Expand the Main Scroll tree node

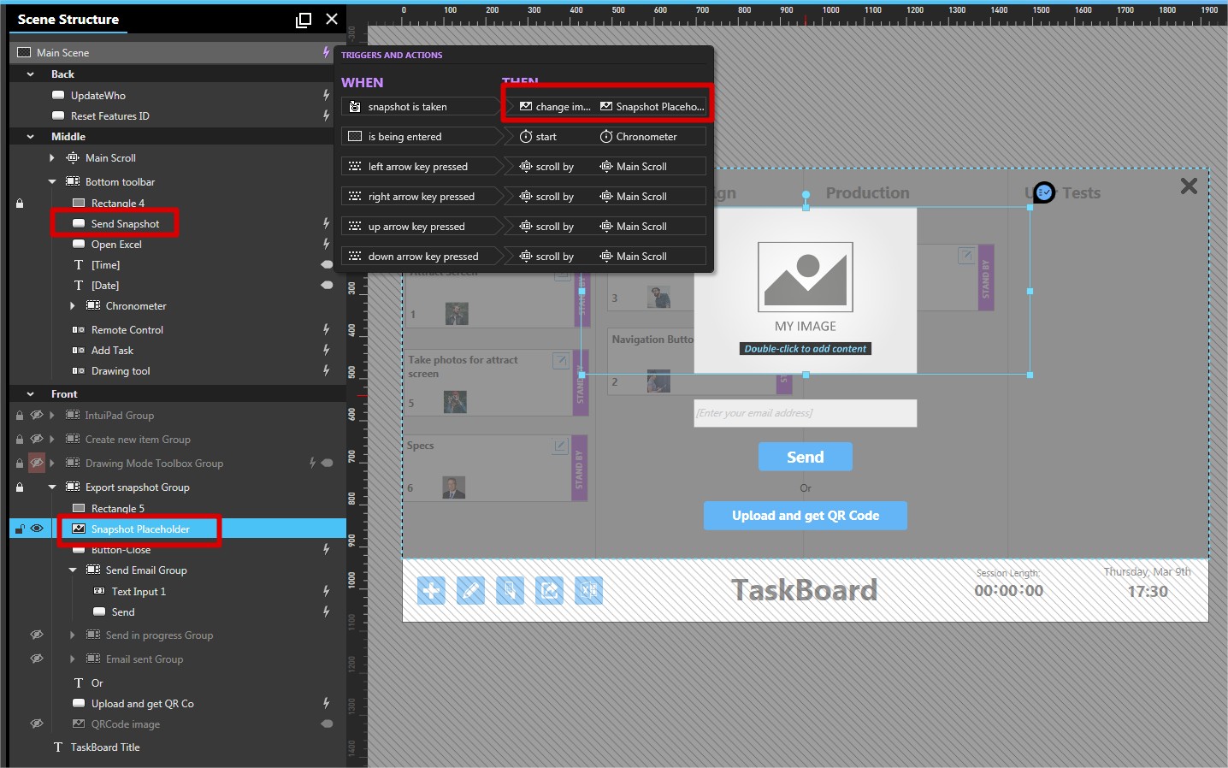[52, 158]
